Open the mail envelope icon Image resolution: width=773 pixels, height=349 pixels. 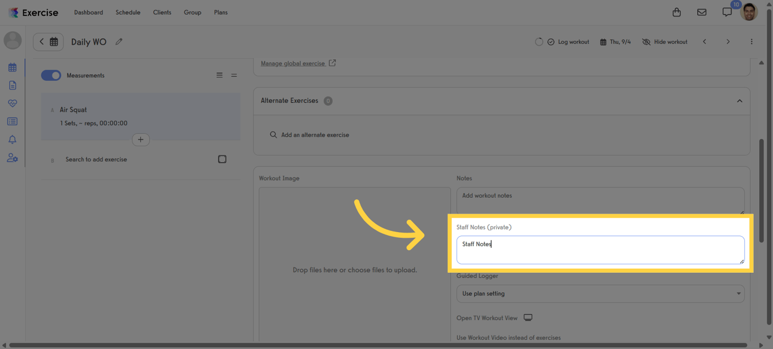point(702,12)
